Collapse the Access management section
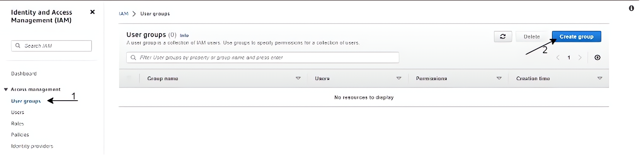 pyautogui.click(x=6, y=89)
